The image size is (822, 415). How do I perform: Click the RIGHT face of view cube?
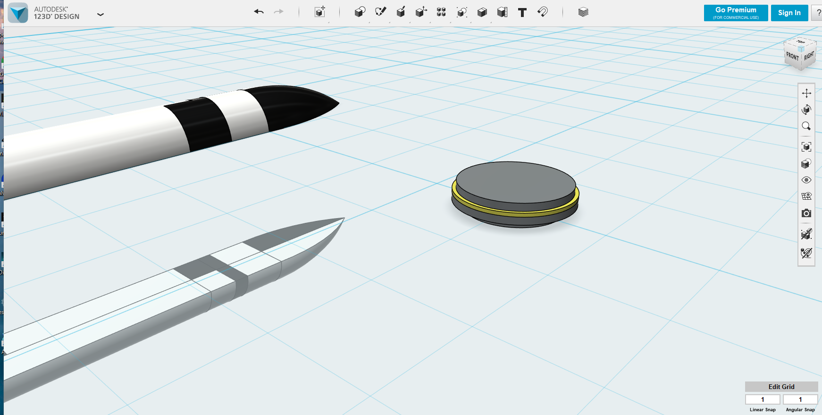[x=809, y=57]
